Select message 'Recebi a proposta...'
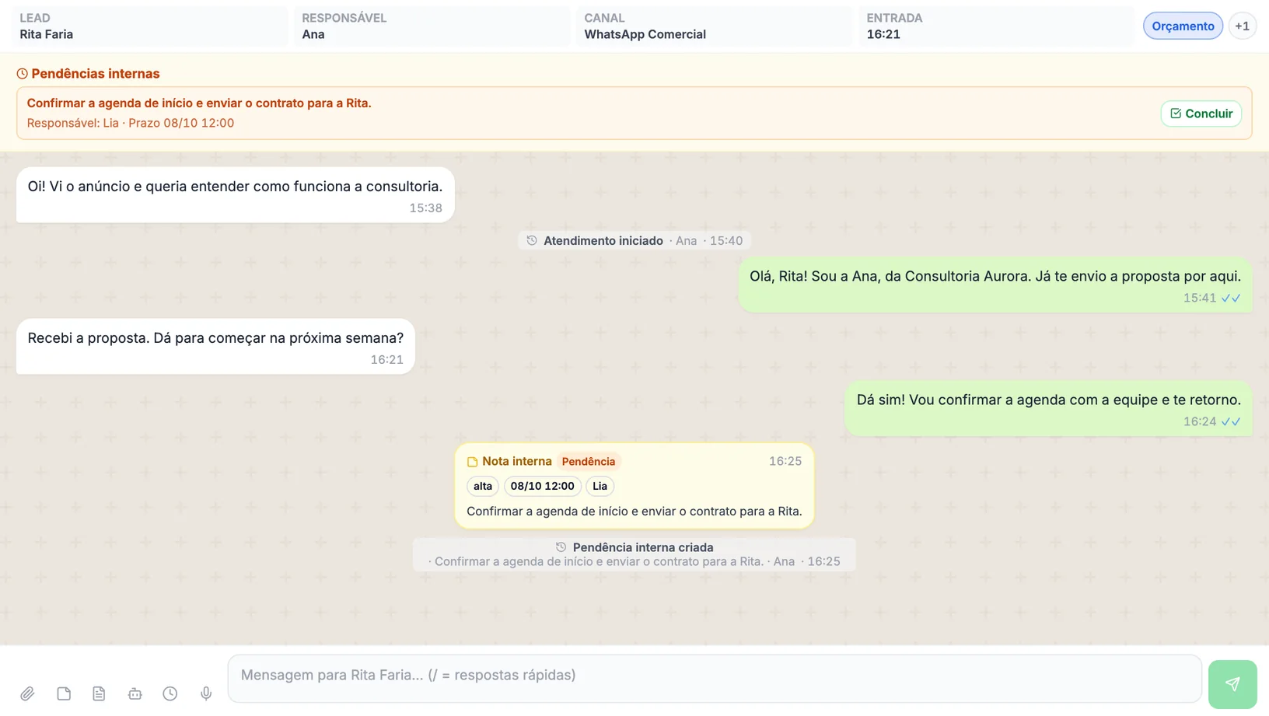The image size is (1269, 716). click(215, 346)
